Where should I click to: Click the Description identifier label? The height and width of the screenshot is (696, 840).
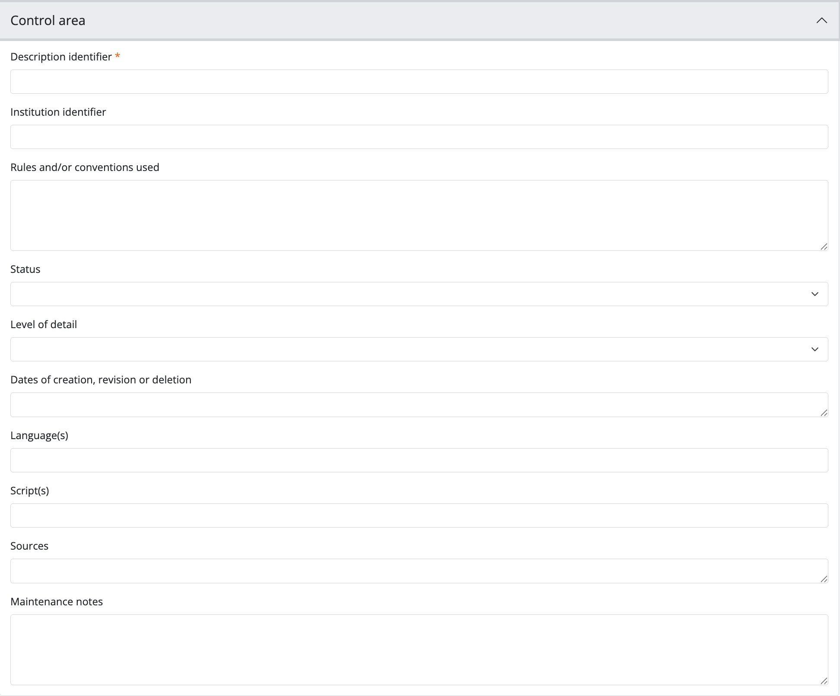(x=61, y=57)
